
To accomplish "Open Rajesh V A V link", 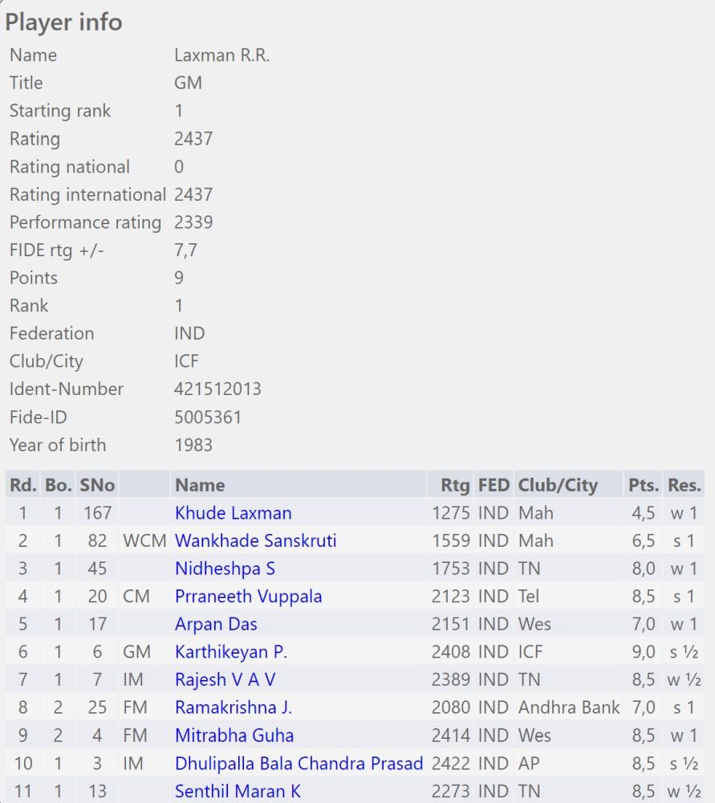I will (225, 680).
